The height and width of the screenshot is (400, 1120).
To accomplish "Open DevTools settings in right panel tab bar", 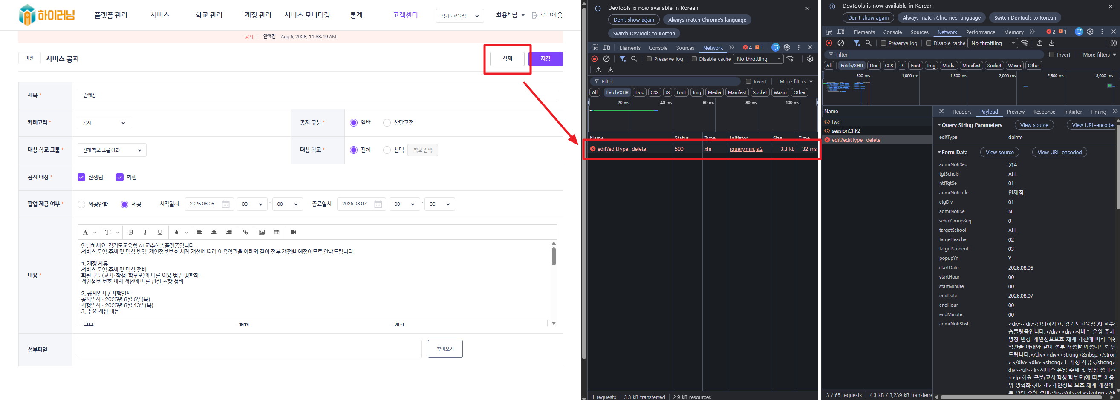I will 1091,32.
